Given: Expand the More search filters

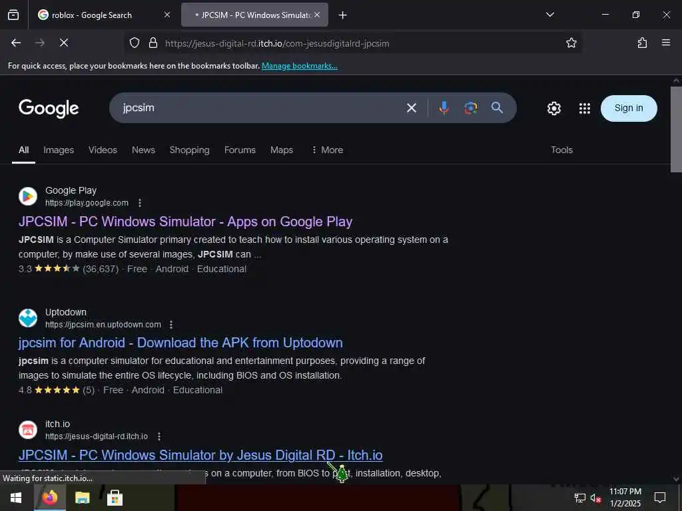Looking at the screenshot, I should (x=328, y=150).
